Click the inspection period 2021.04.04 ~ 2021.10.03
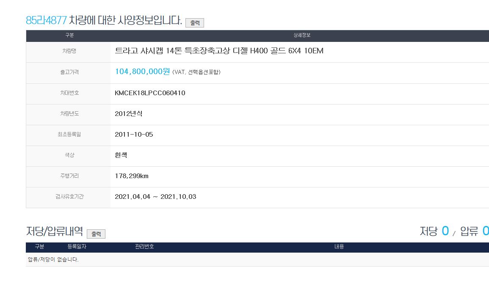The width and height of the screenshot is (489, 300). [155, 197]
